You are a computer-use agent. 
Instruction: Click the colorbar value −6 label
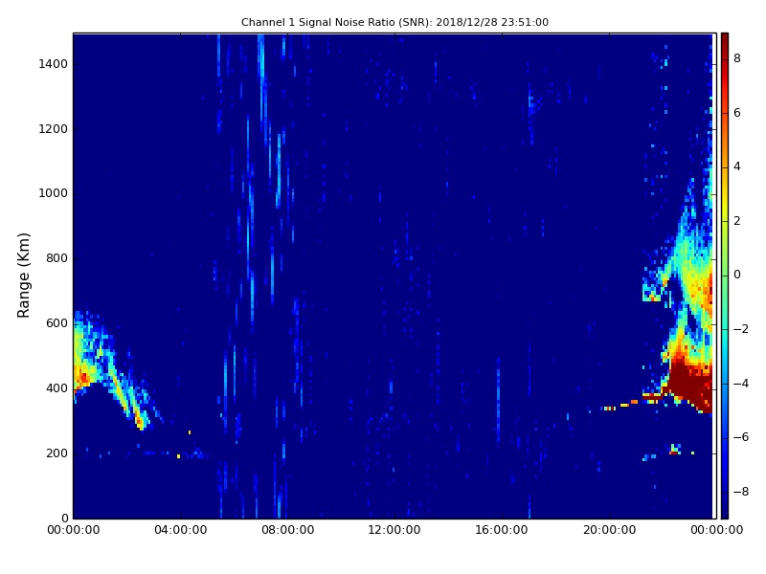[741, 437]
